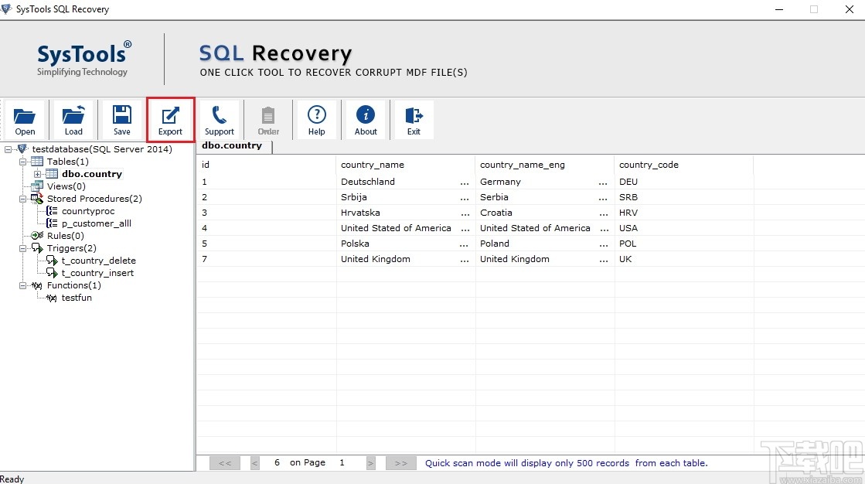
Task: Switch to the dbo.country tab
Action: coord(232,145)
